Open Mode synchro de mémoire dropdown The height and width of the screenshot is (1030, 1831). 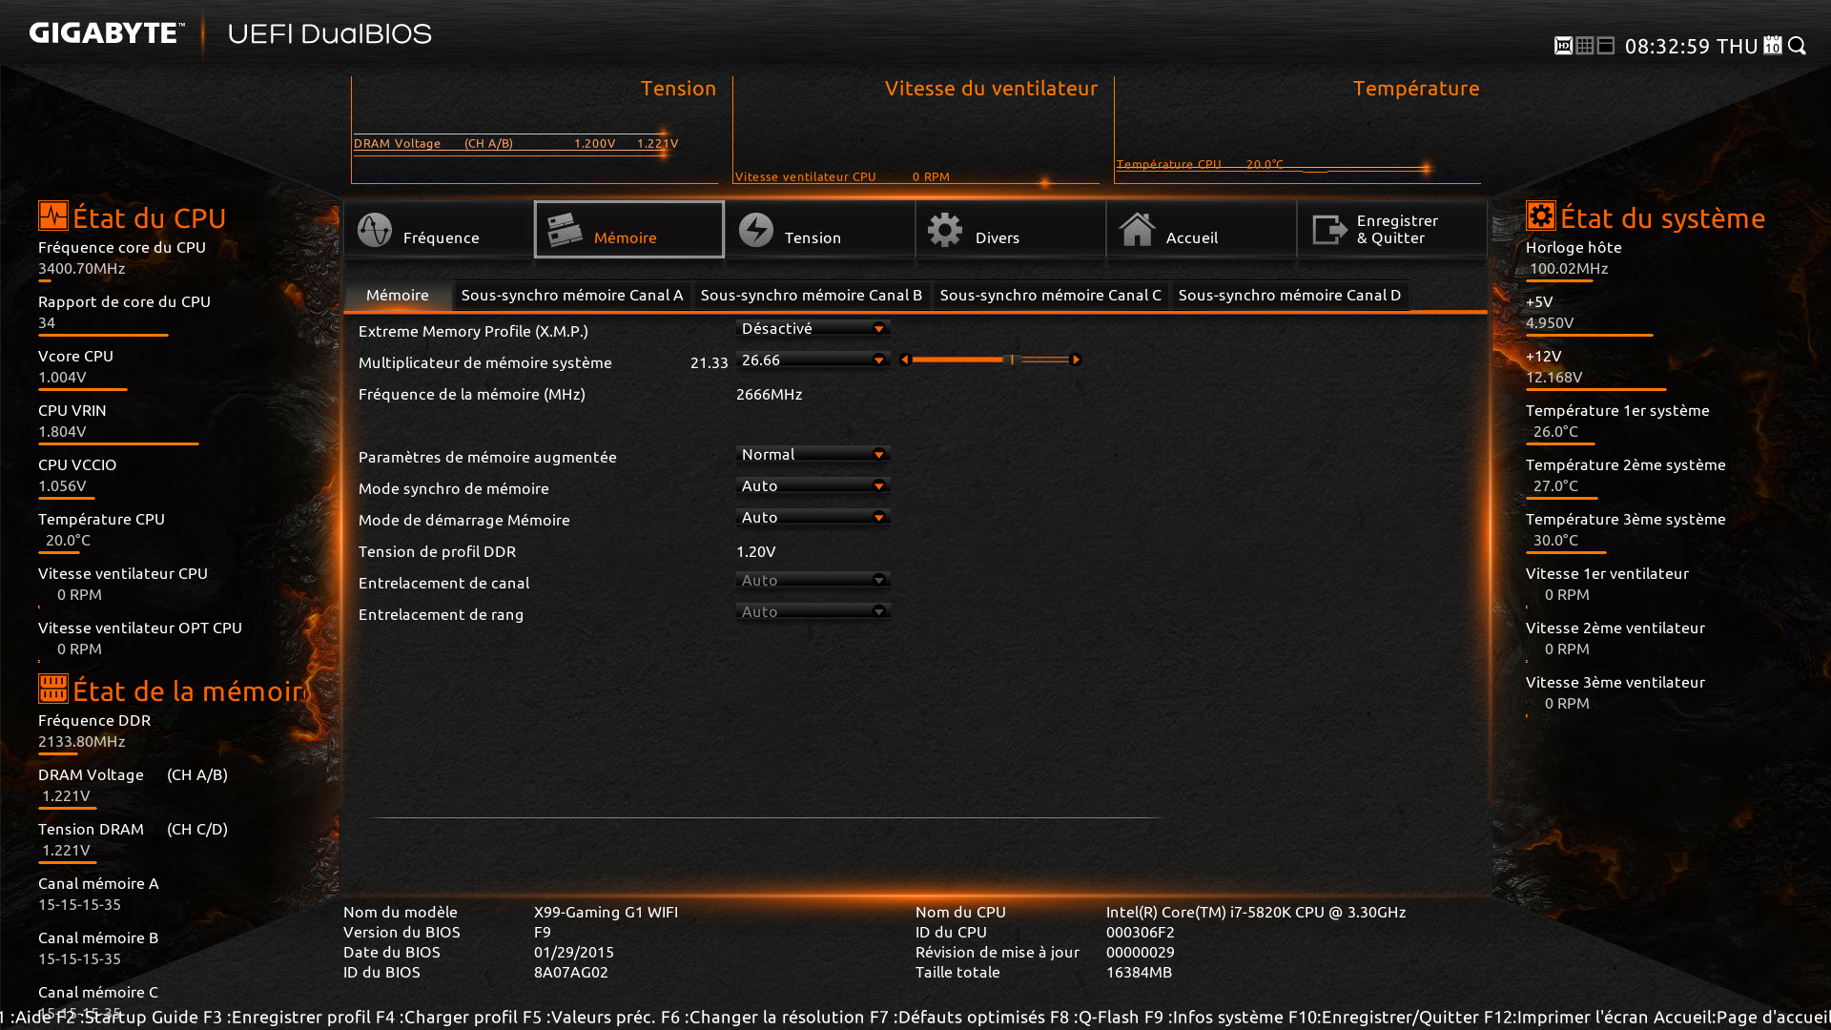pyautogui.click(x=813, y=486)
